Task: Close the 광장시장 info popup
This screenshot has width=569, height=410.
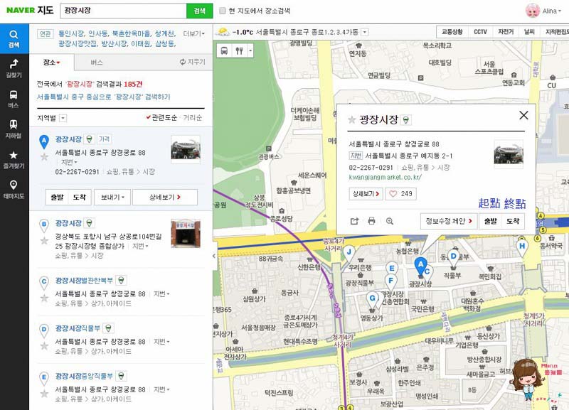Action: pyautogui.click(x=523, y=115)
